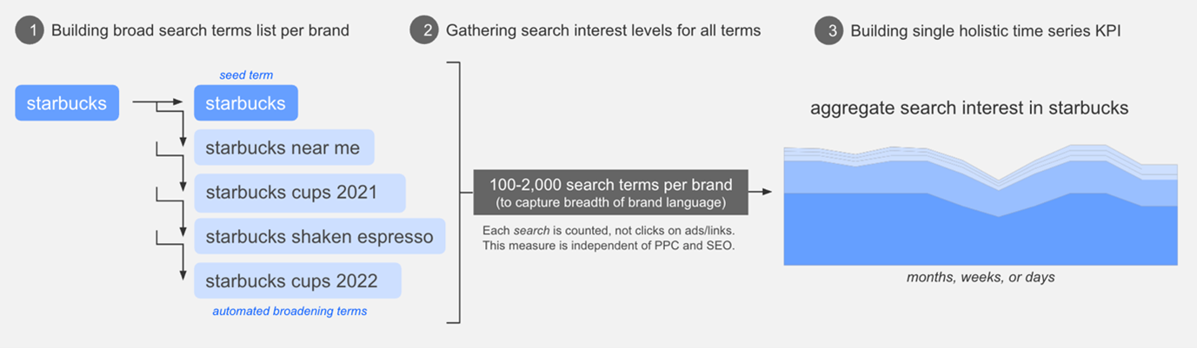
Task: Click the 'months, weeks, or days' axis caption
Action: (x=981, y=278)
